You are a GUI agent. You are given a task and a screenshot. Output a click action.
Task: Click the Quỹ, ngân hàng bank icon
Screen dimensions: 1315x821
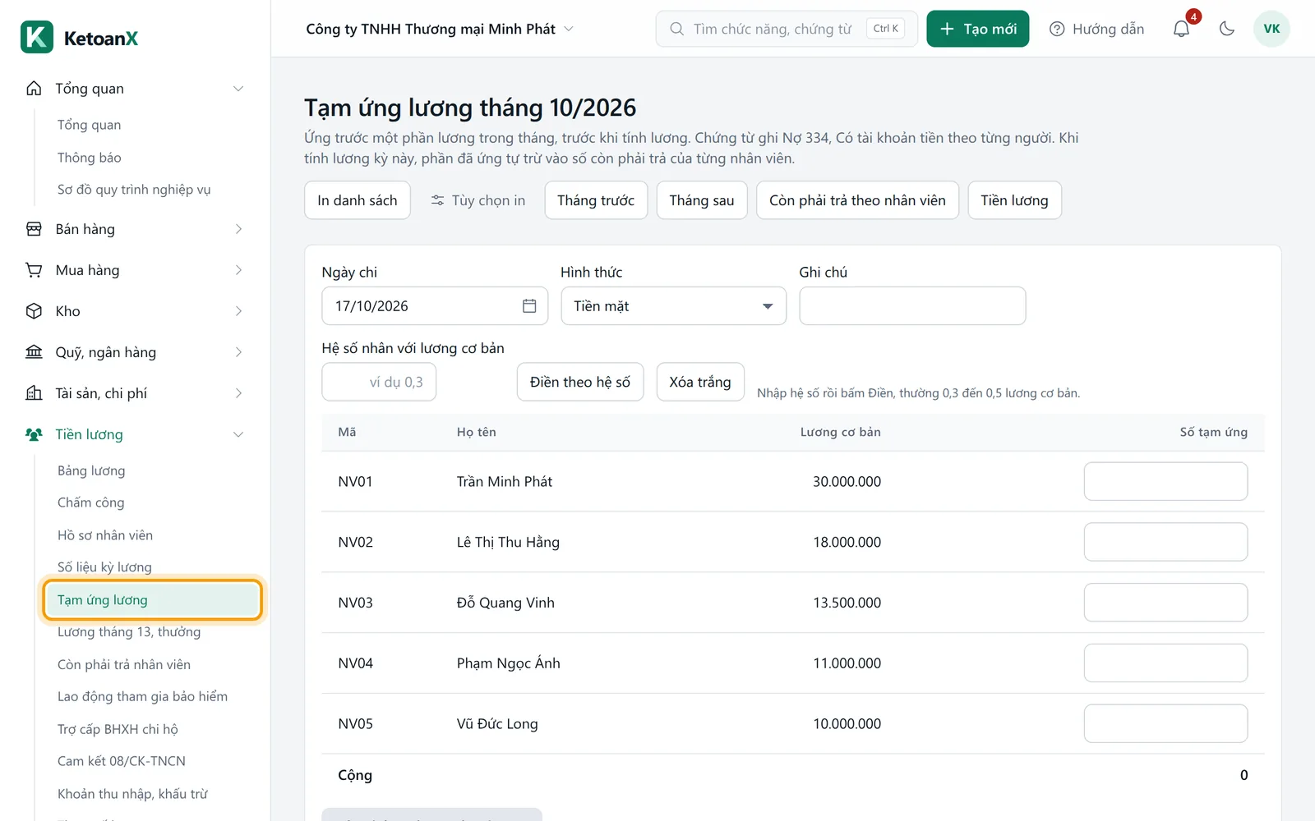click(x=34, y=352)
